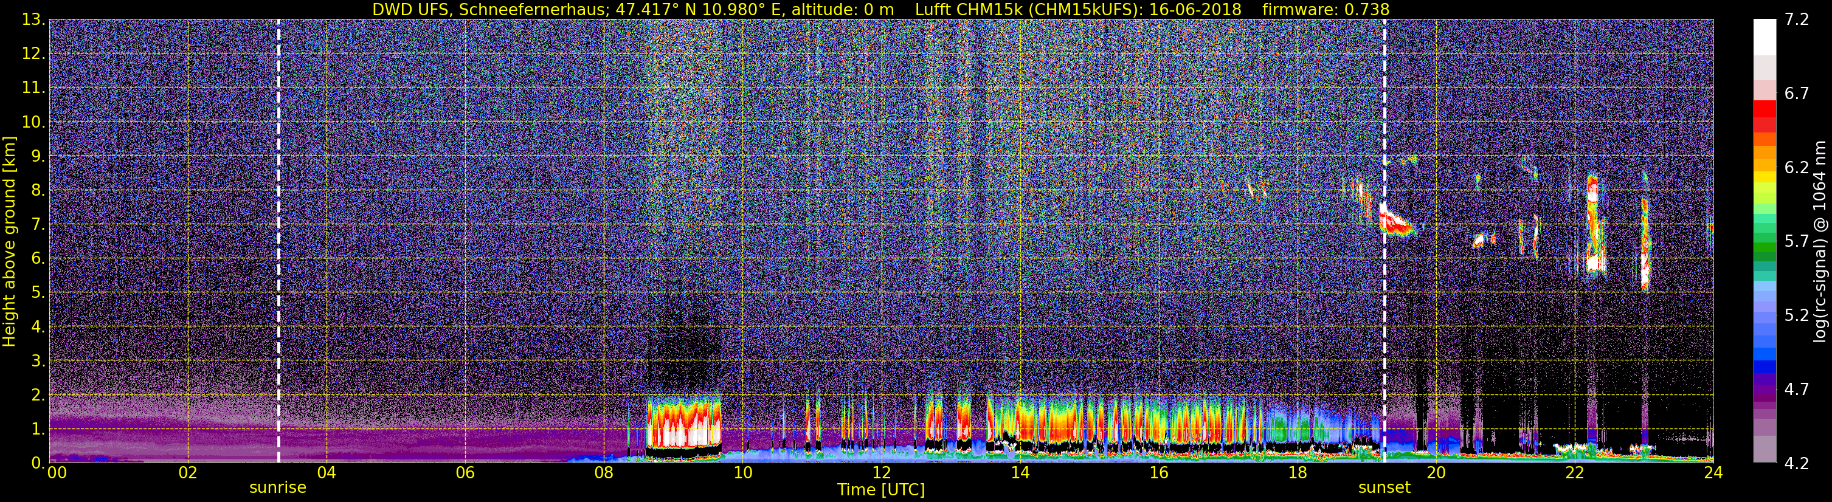Viewport: 1832px width, 502px height.
Task: Click the date 16-06-2018 in the title
Action: pyautogui.click(x=1195, y=9)
